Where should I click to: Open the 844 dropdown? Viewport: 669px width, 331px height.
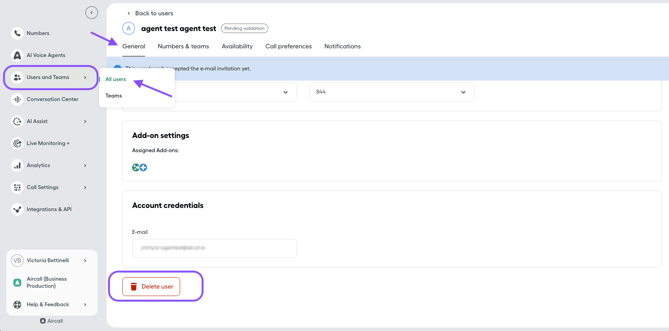click(x=392, y=92)
